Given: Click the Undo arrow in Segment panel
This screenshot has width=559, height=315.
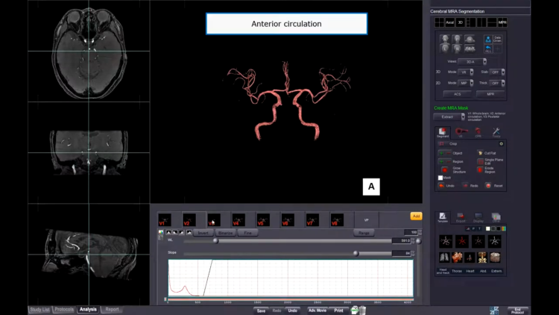Looking at the screenshot, I should tap(441, 186).
